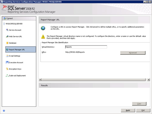The width and height of the screenshot is (152, 114).
Task: Click the Report Manager Site Identification group label
Action: 55,43
